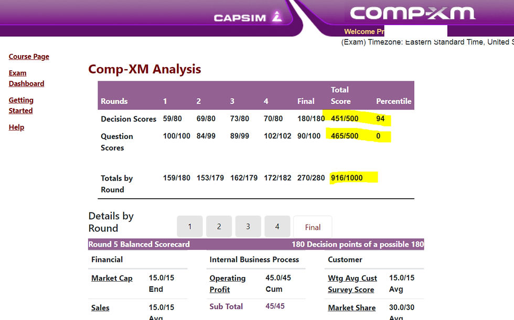This screenshot has width=514, height=320.
Task: Click Sub Total 45/45 value
Action: (x=275, y=306)
